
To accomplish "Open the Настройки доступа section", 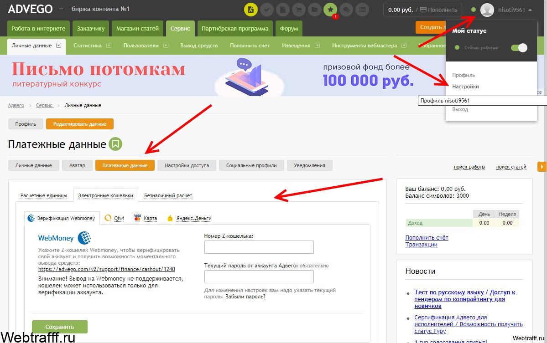I will click(187, 165).
